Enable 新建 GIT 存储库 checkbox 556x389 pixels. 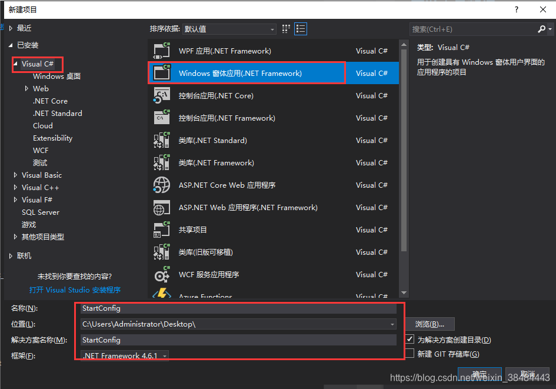tap(410, 353)
